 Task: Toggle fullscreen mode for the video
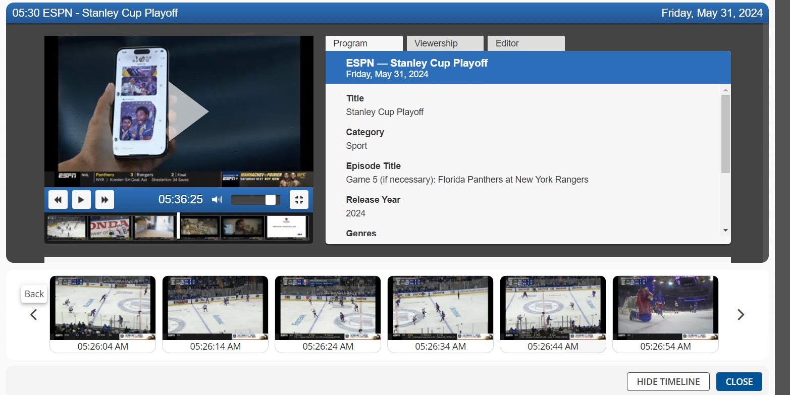coord(299,200)
